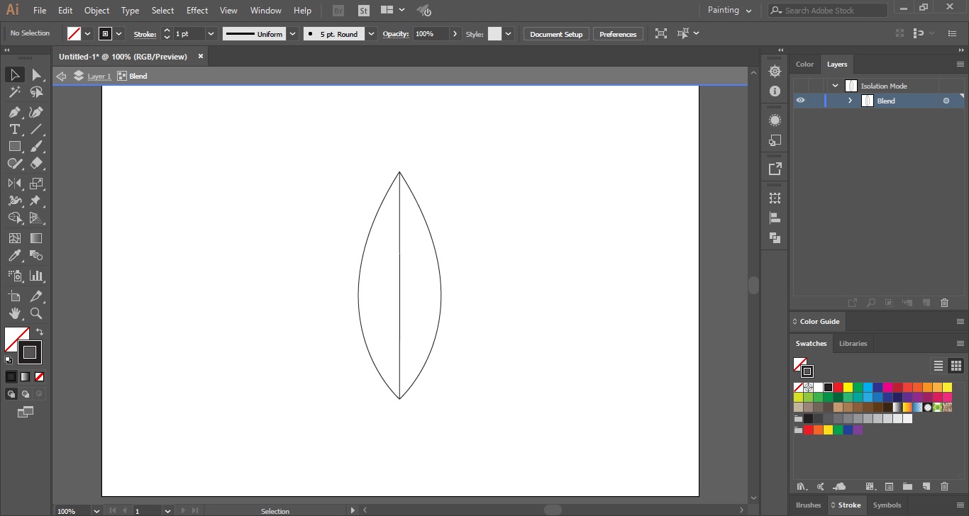Select the Eyedropper tool
Viewport: 969px width, 516px height.
pos(15,255)
